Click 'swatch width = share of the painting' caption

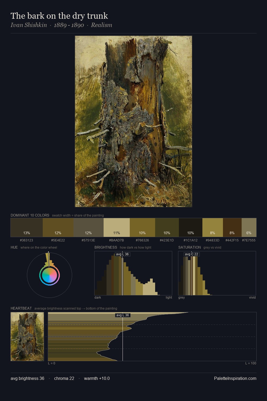coord(78,215)
